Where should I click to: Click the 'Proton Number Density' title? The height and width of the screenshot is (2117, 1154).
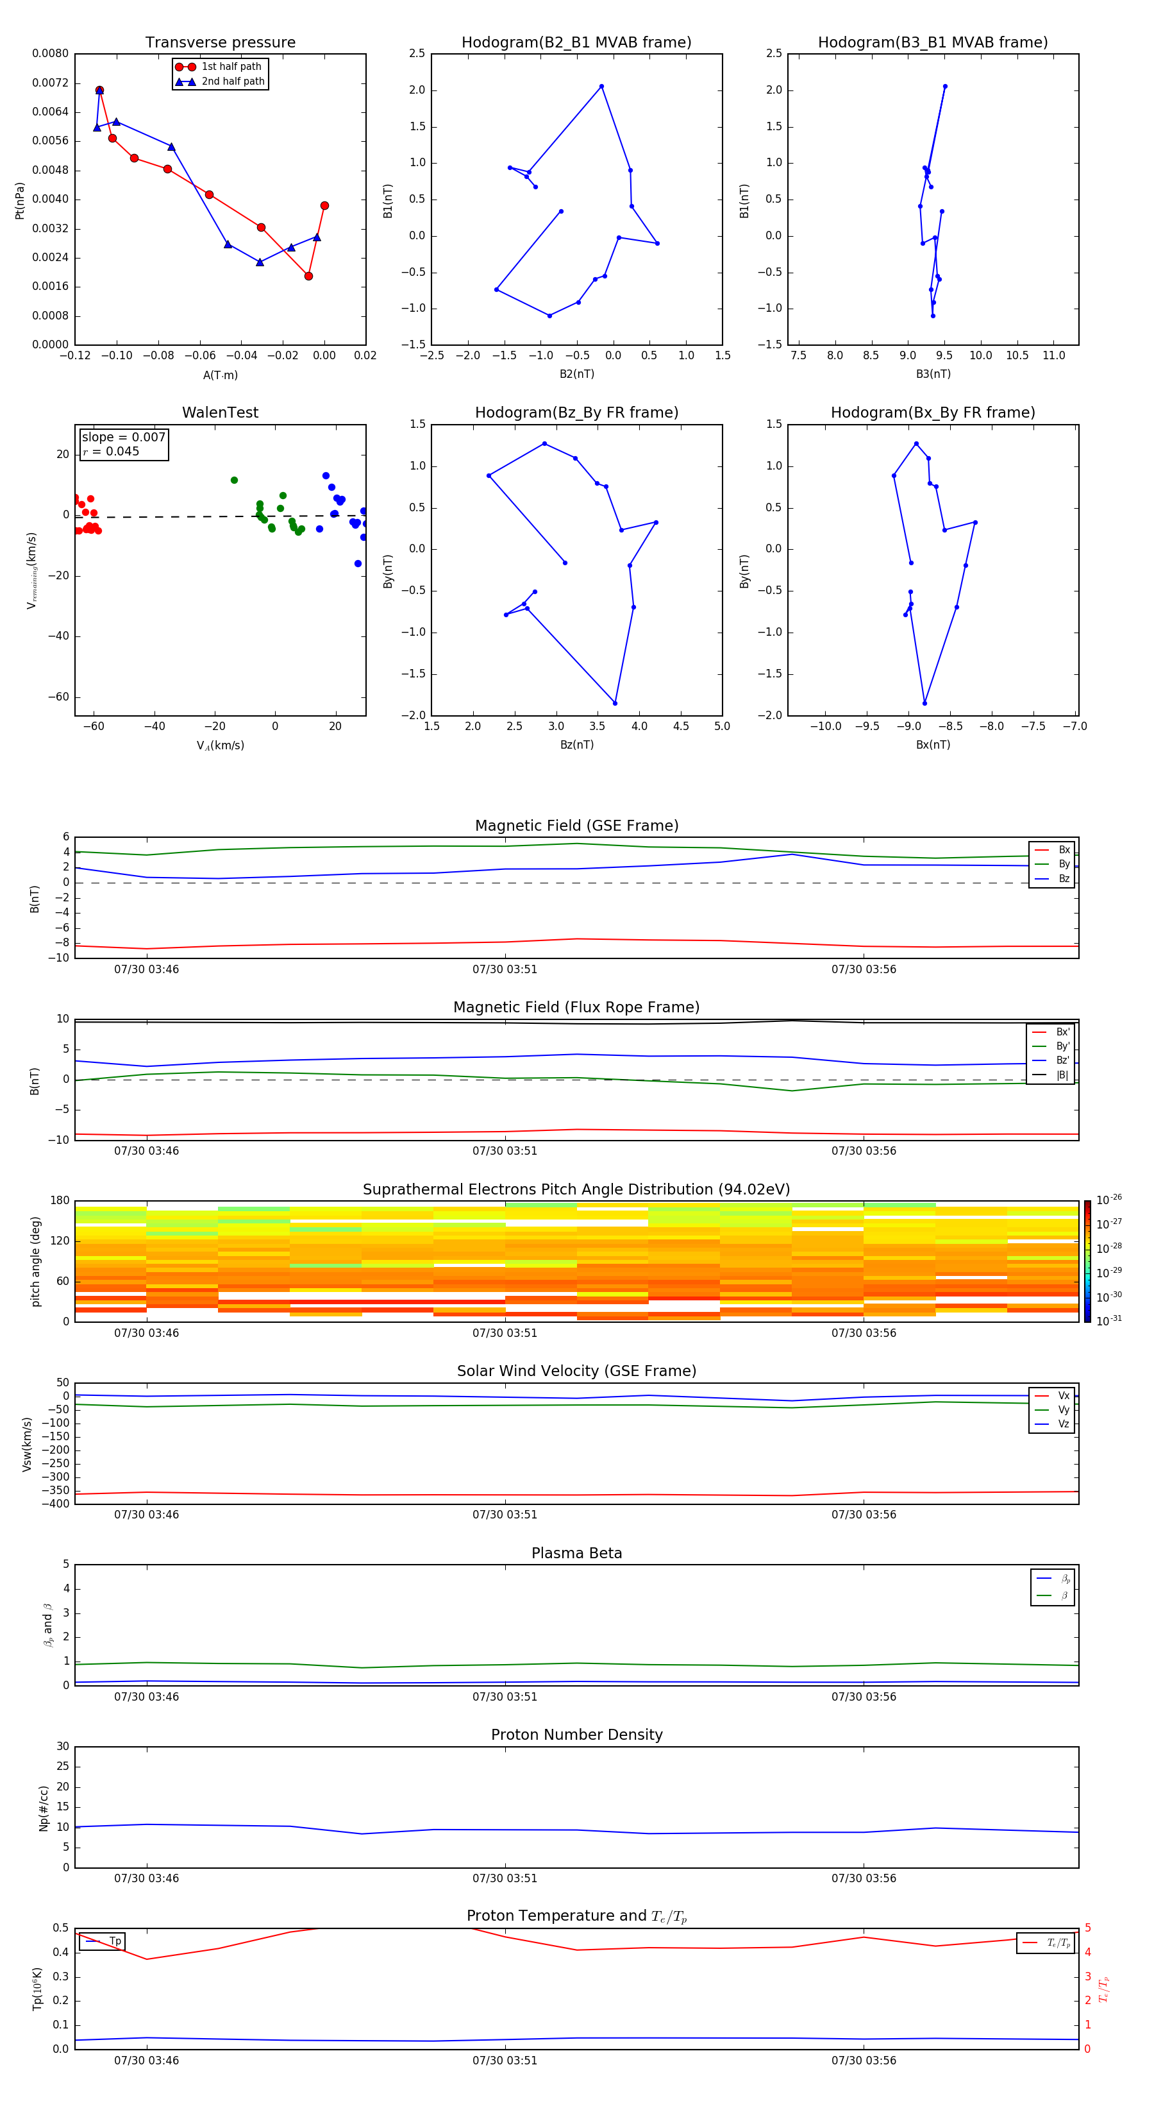pos(576,1735)
